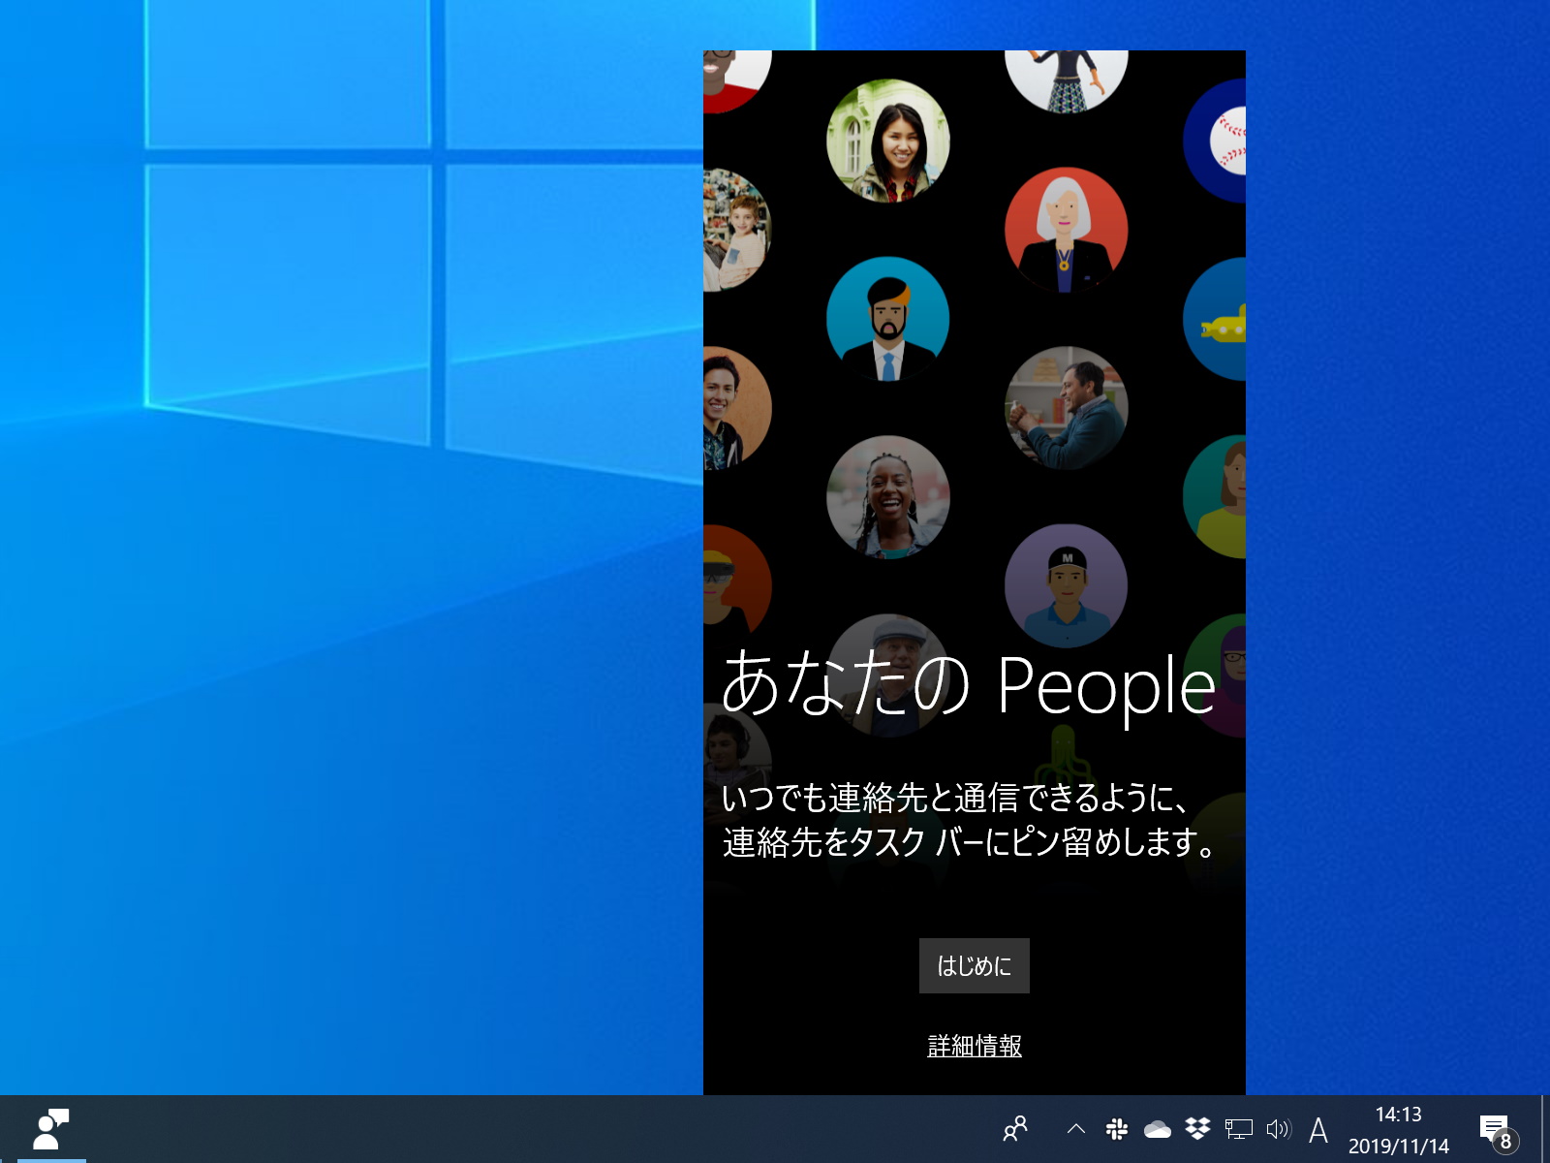Expand hidden icons with the tray chevron
Viewport: 1550px width, 1163px height.
click(x=1075, y=1129)
